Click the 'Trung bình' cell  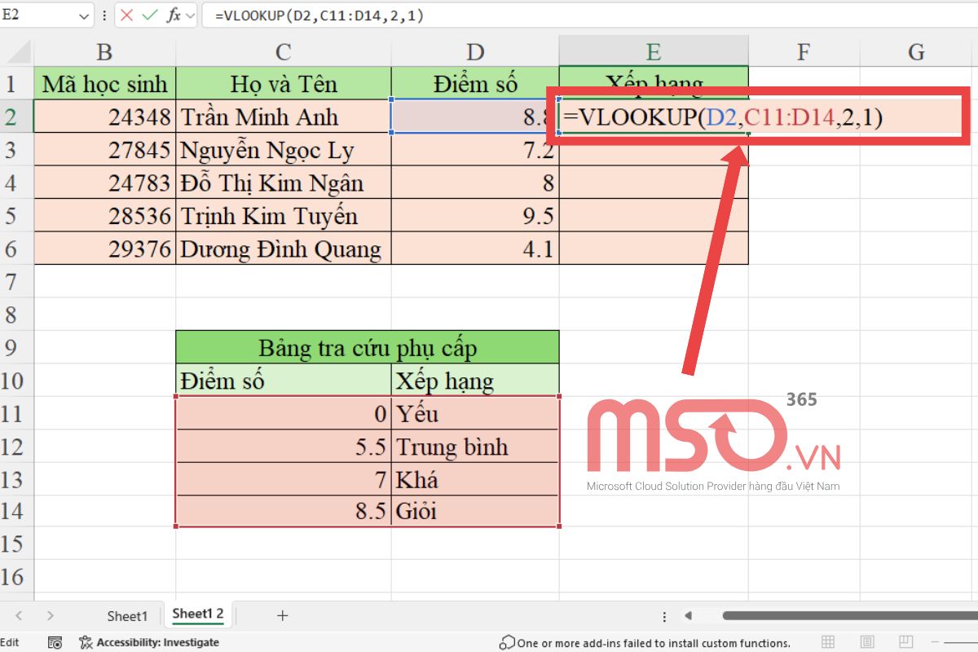point(475,447)
